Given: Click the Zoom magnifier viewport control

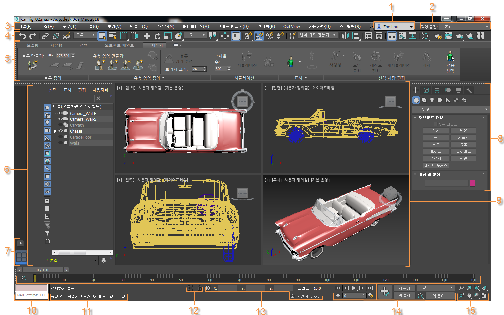Looking at the screenshot, I should [x=461, y=288].
